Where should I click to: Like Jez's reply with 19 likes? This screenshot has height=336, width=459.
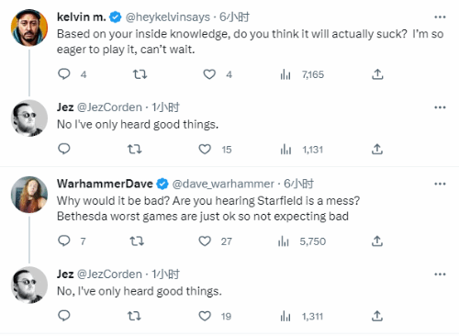point(205,316)
